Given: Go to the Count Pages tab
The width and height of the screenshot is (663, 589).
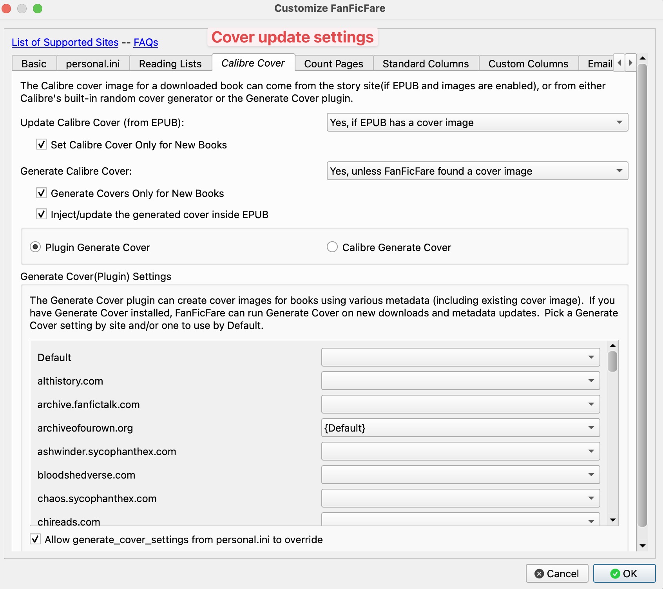Looking at the screenshot, I should tap(334, 63).
